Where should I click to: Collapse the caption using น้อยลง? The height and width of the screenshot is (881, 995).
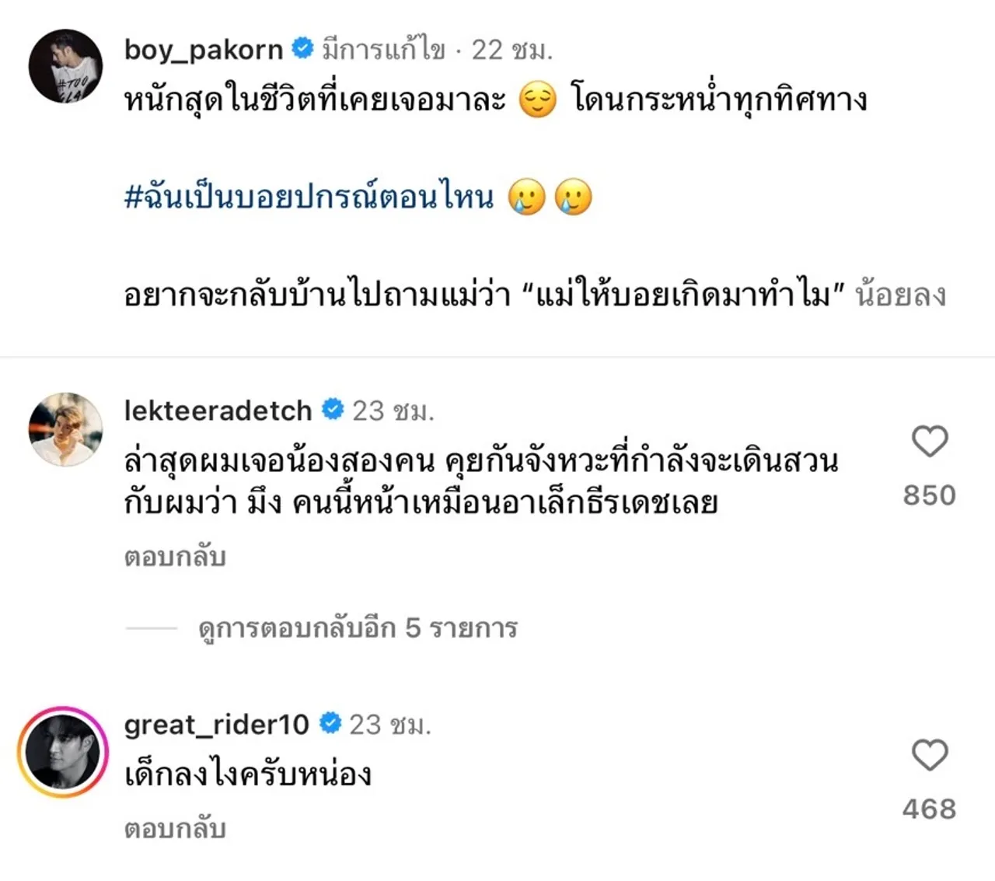[900, 295]
